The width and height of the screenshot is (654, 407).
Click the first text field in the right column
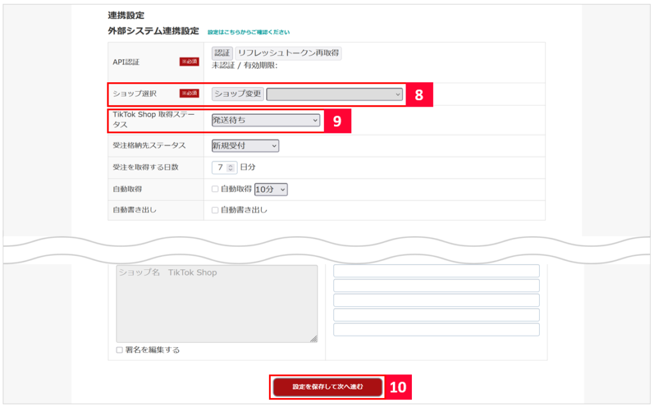click(x=436, y=271)
